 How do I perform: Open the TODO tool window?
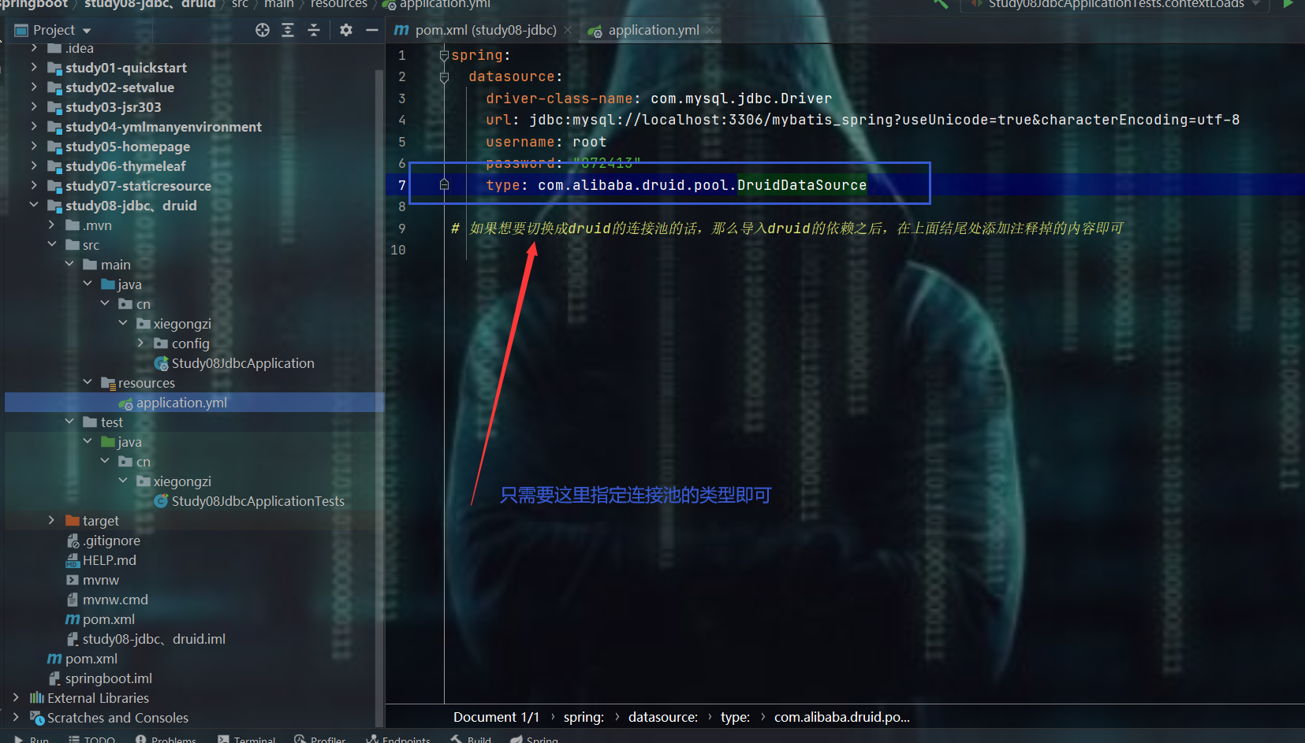point(91,739)
